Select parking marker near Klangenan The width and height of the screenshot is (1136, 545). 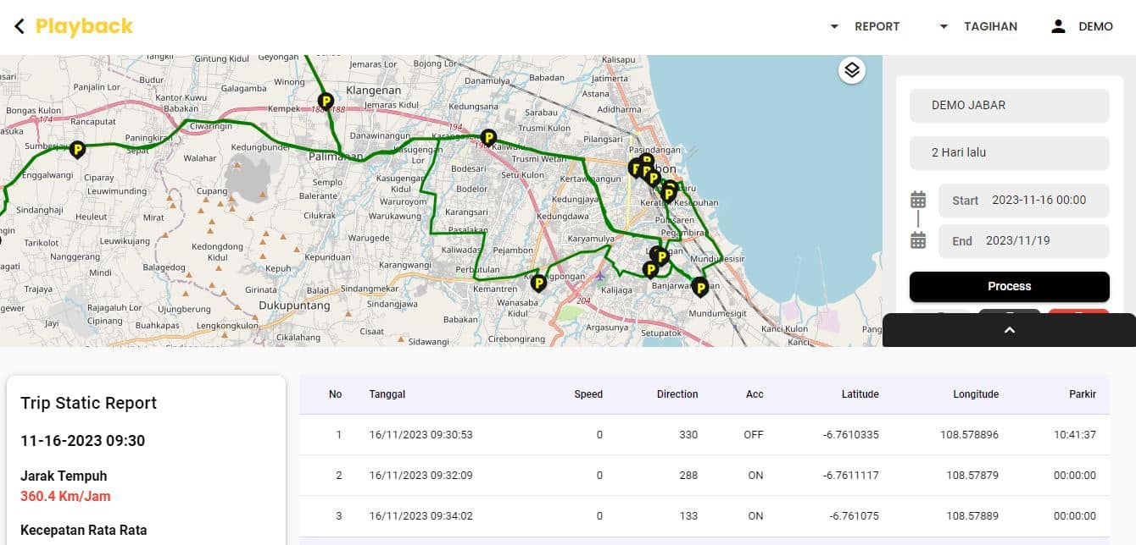click(x=326, y=102)
